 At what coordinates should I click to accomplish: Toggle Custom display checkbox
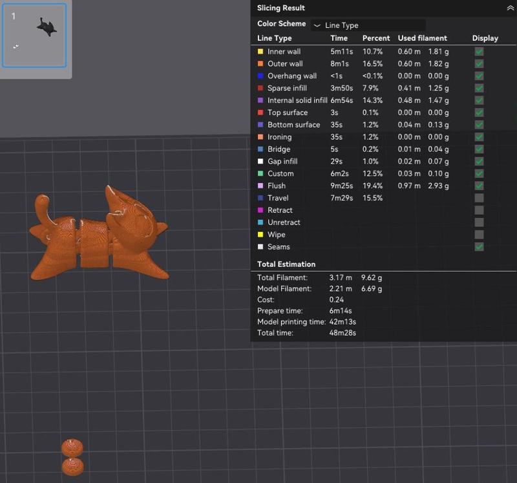point(479,173)
